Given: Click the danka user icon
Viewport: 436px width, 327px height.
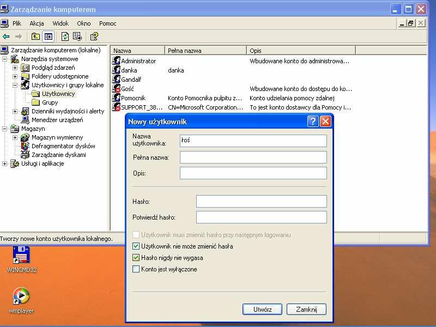Looking at the screenshot, I should [x=116, y=70].
